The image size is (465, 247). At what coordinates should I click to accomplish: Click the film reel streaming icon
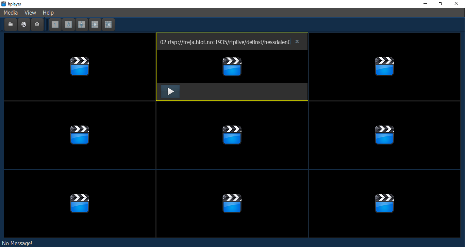coord(24,24)
